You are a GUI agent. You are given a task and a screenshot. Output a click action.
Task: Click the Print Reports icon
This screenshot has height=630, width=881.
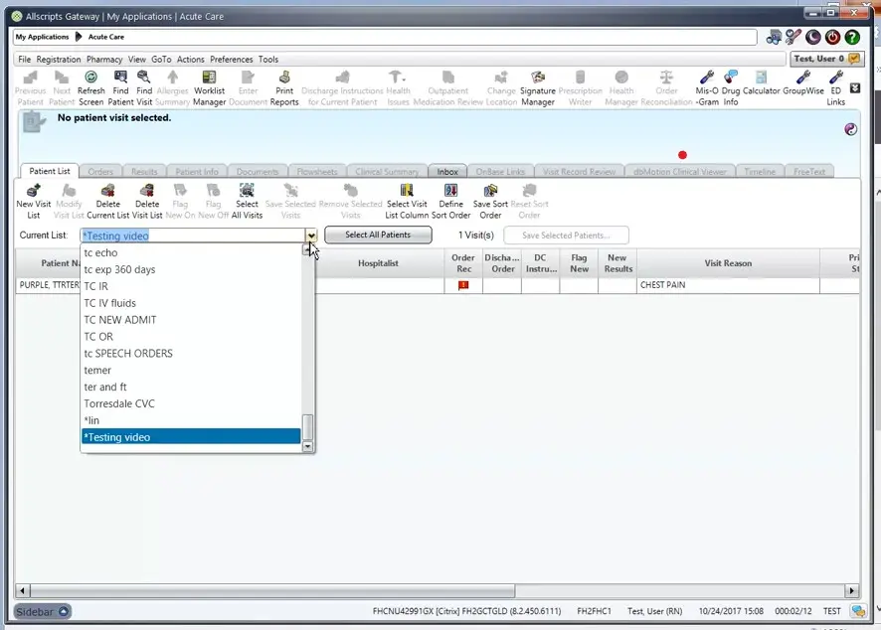tap(284, 85)
